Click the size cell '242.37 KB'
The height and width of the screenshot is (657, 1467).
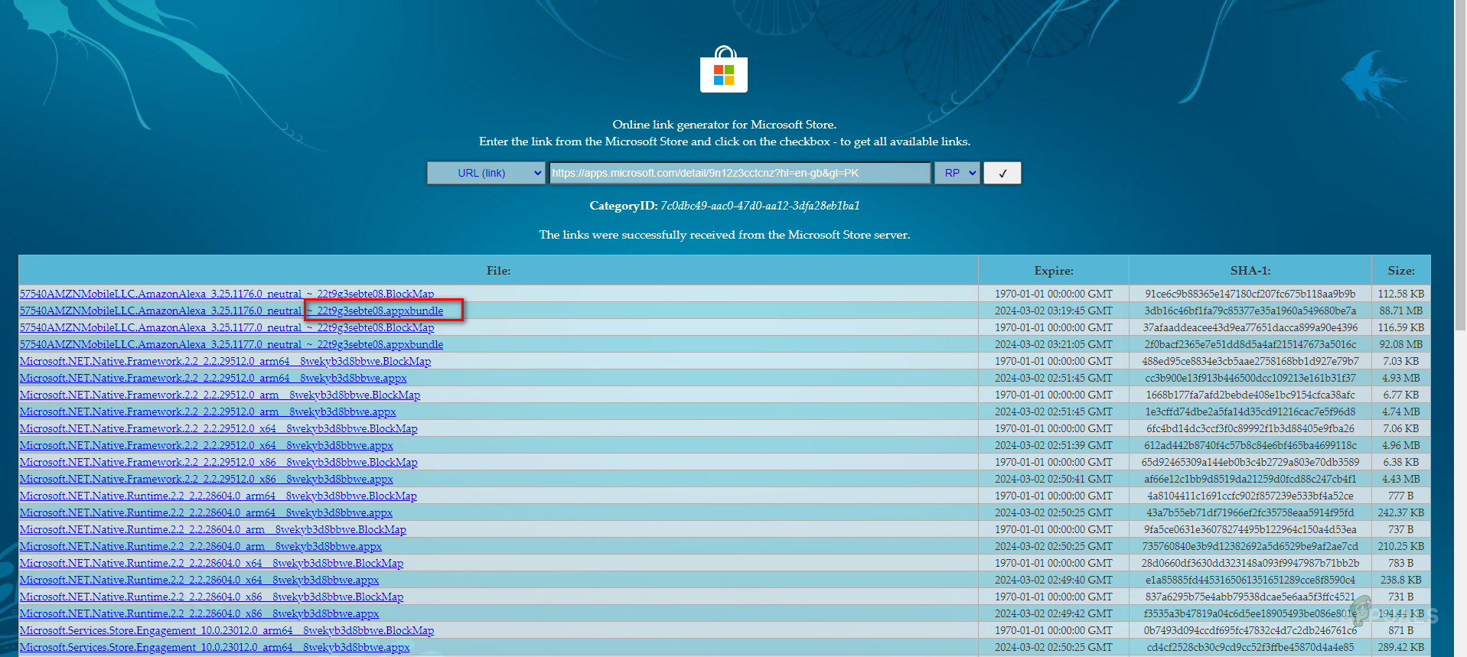click(x=1401, y=512)
